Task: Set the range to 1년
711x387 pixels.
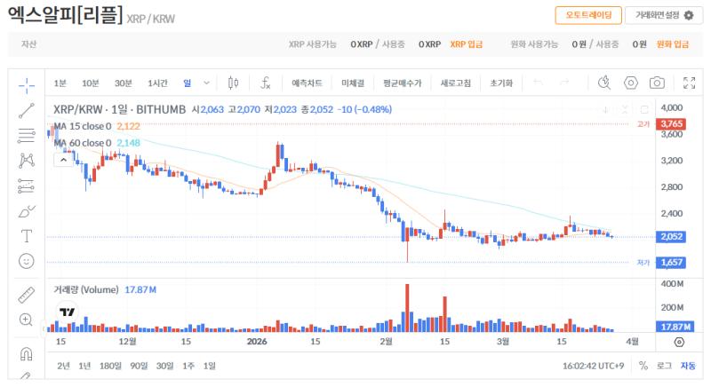Action: (x=84, y=366)
